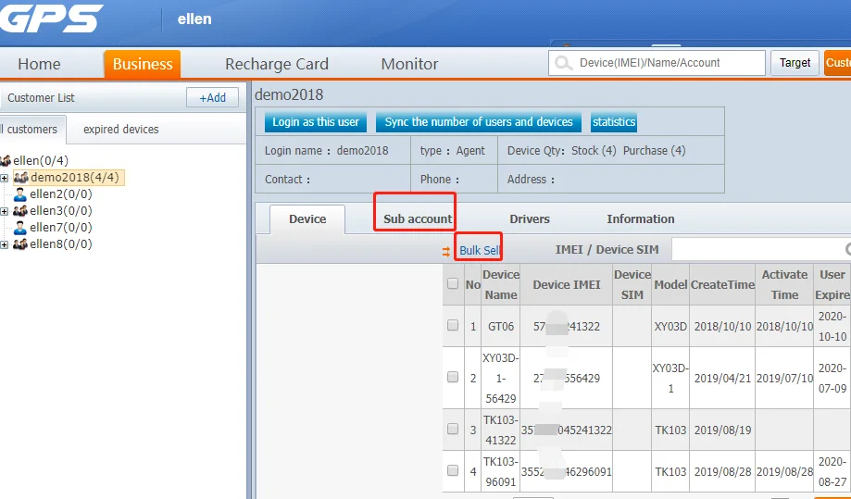This screenshot has width=851, height=499.
Task: Open the expired devices tab
Action: pyautogui.click(x=120, y=130)
